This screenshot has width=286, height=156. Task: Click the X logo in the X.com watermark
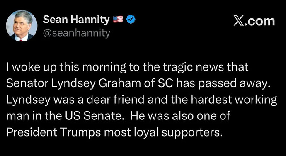238,22
